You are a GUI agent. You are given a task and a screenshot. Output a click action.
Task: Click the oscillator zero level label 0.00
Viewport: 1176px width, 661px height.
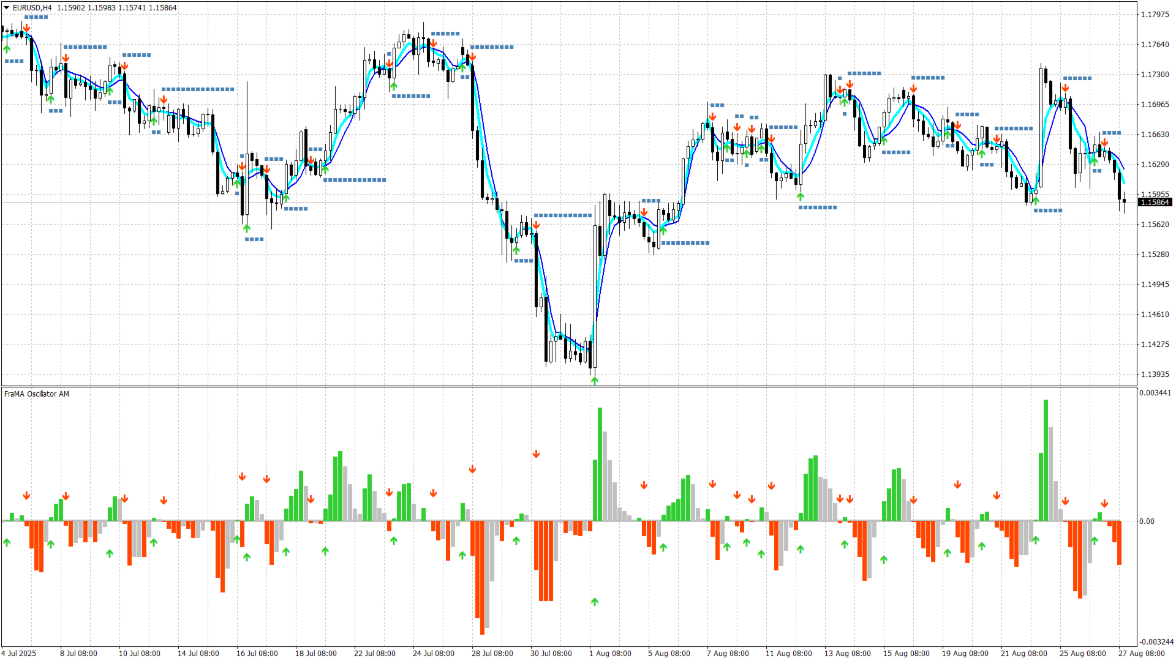[1147, 521]
